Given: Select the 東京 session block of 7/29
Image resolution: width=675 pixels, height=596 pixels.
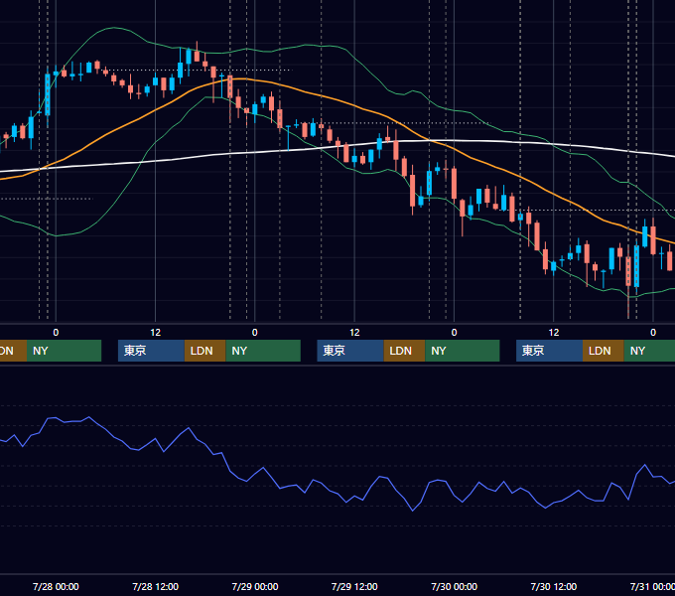Looking at the screenshot, I should [x=350, y=351].
